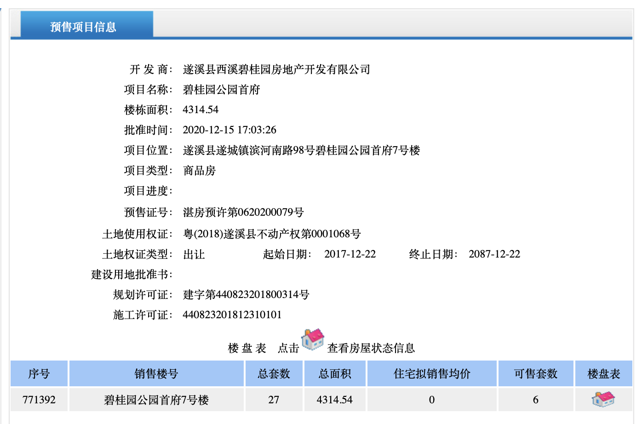Click the 楼盘表 column header
The height and width of the screenshot is (424, 642).
coord(604,373)
